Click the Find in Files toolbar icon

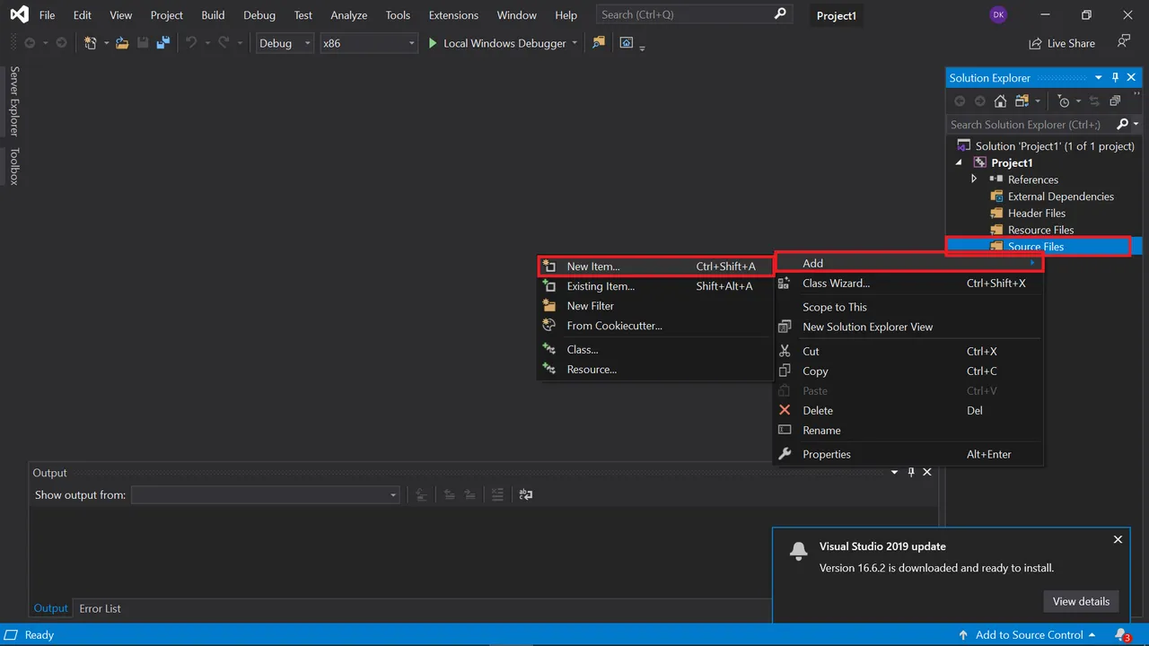pyautogui.click(x=599, y=43)
